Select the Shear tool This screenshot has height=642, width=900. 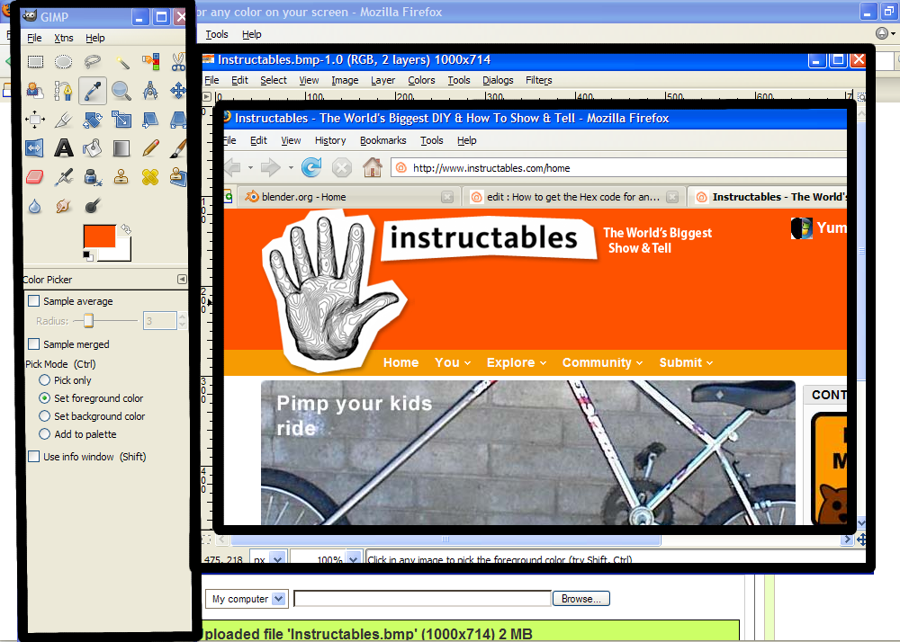coord(150,120)
